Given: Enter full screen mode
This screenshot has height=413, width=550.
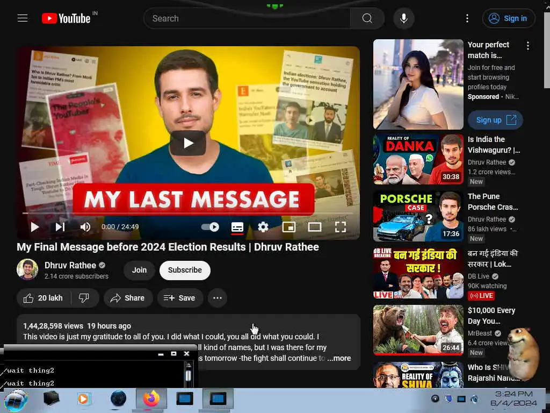Looking at the screenshot, I should pyautogui.click(x=340, y=227).
